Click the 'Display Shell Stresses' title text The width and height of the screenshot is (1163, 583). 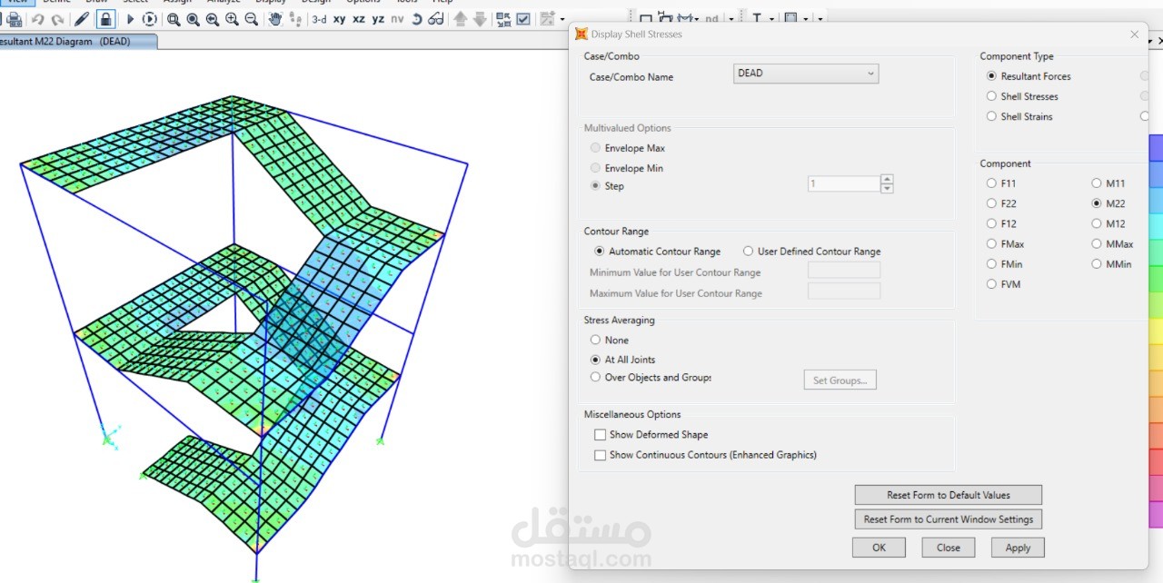pos(636,35)
